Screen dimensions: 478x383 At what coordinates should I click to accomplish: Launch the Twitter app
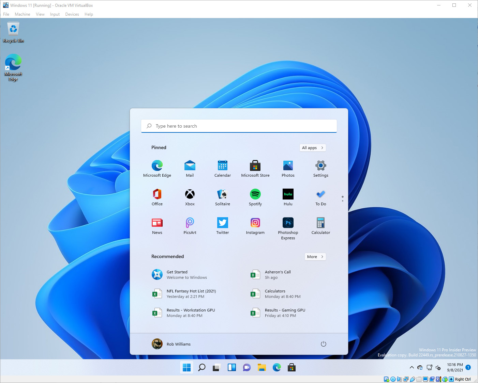click(223, 226)
